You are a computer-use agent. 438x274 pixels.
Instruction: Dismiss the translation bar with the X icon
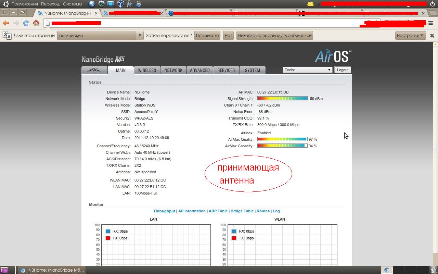(x=432, y=36)
